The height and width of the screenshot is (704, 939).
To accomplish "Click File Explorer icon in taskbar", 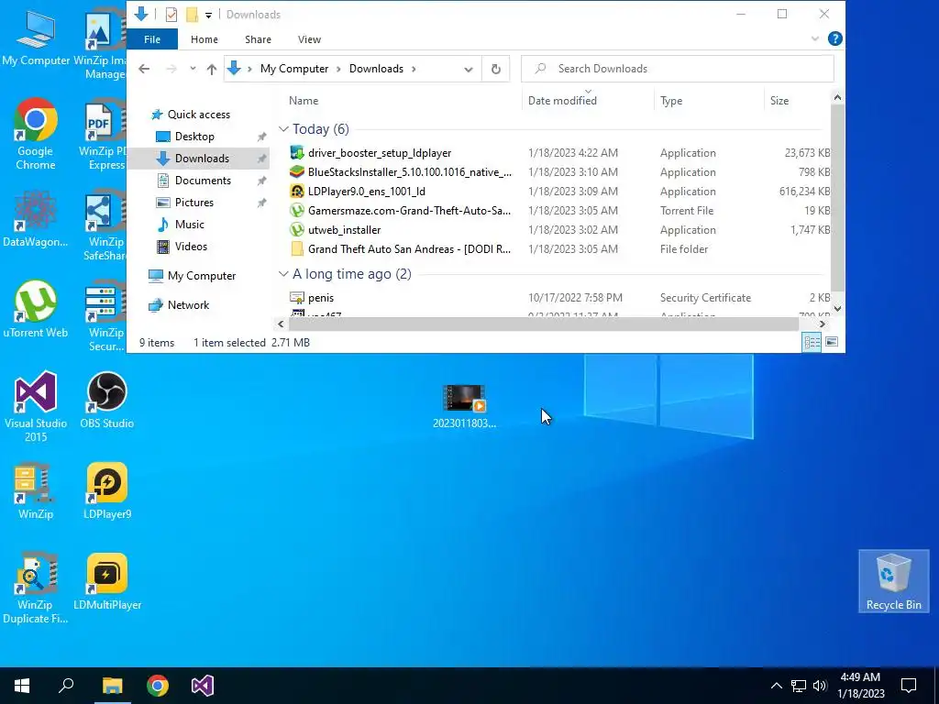I will pos(112,686).
